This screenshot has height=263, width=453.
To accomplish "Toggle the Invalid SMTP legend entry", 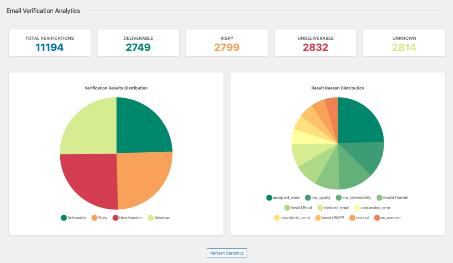I will 330,218.
